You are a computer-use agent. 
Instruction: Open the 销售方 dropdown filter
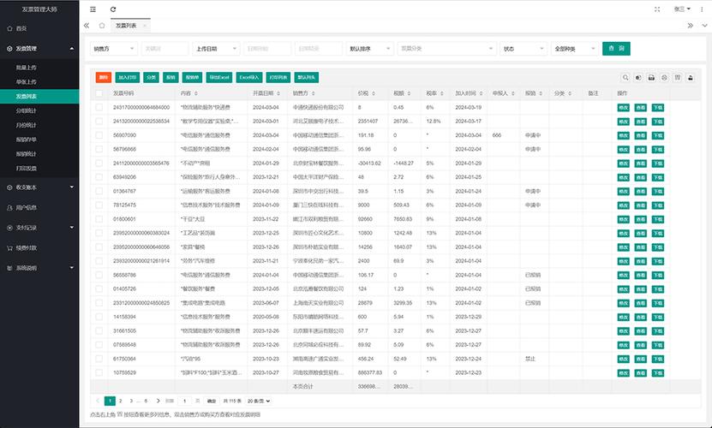114,49
